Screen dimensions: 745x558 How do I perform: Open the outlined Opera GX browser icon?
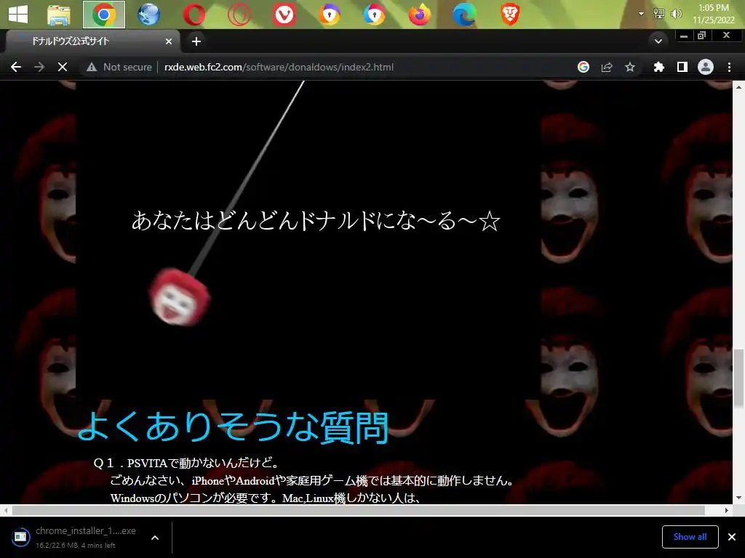[x=239, y=15]
